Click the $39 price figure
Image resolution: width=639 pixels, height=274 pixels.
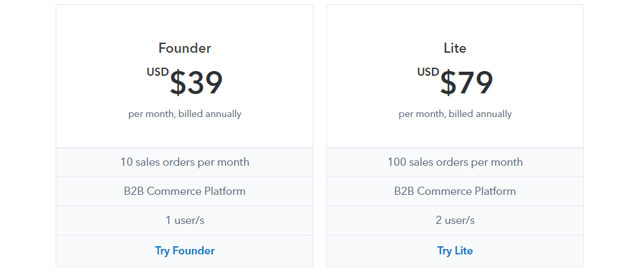pyautogui.click(x=197, y=83)
